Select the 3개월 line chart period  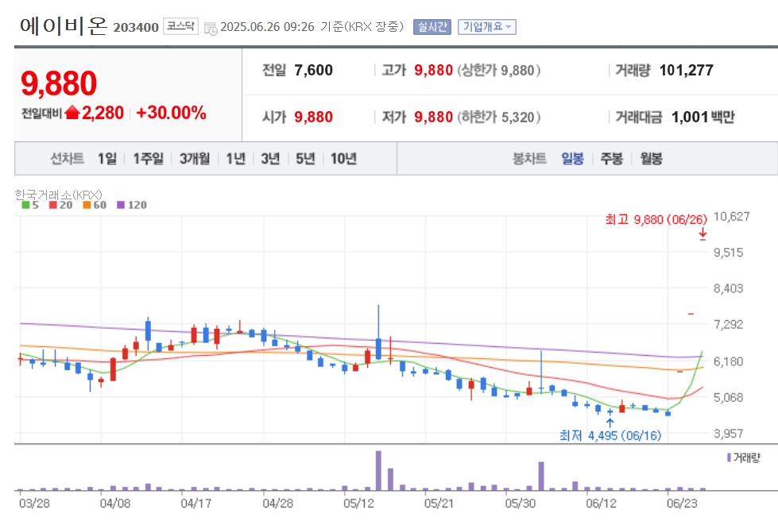point(195,159)
